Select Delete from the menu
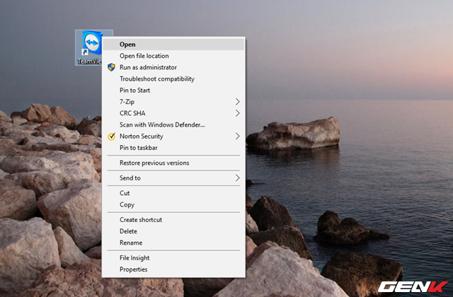Image resolution: width=453 pixels, height=297 pixels. click(x=128, y=231)
